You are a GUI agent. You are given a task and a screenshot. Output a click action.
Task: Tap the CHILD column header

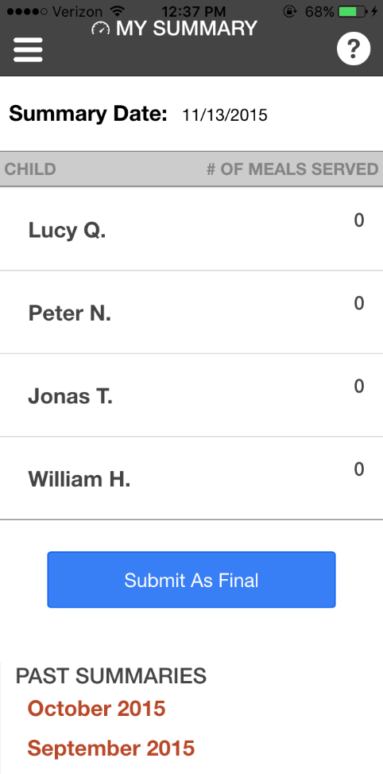pos(30,169)
